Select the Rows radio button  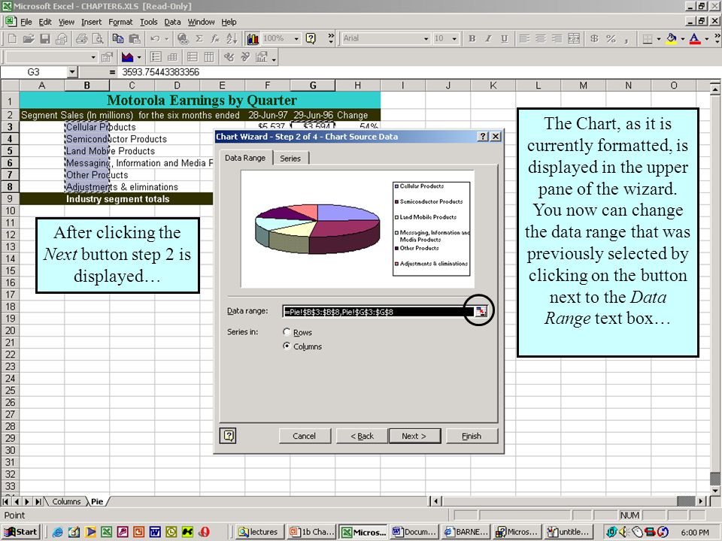(287, 331)
